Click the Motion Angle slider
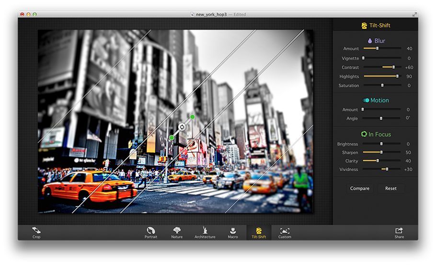 (381, 118)
